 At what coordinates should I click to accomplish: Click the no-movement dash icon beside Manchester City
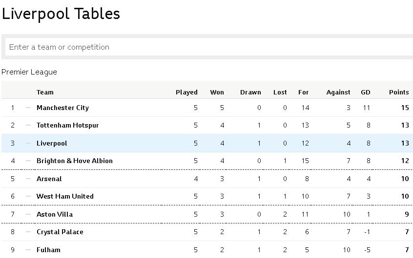tap(28, 108)
